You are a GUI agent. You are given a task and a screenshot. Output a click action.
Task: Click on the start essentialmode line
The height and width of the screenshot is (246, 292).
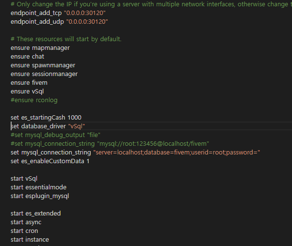38,187
